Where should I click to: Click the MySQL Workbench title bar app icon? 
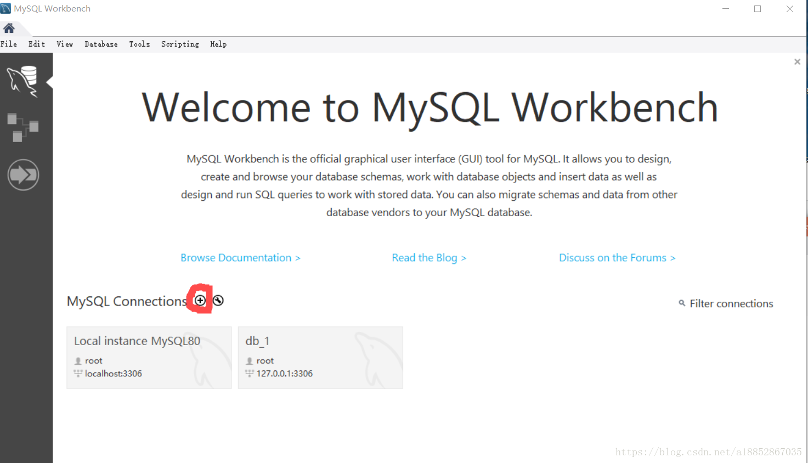click(5, 8)
